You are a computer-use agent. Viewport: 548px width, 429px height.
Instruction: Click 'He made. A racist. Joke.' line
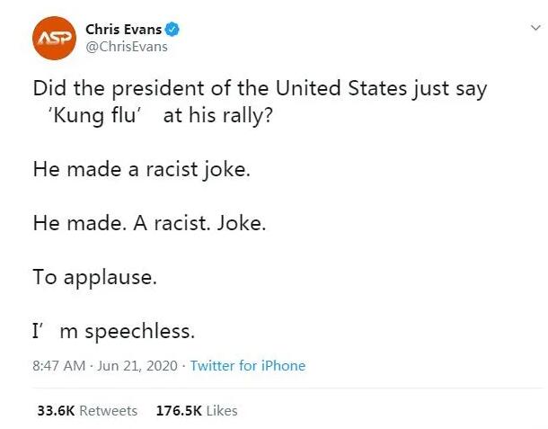coord(149,224)
